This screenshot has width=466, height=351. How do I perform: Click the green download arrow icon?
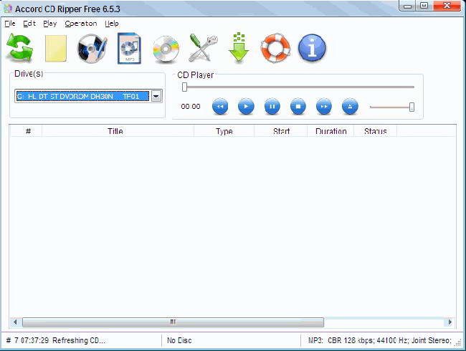pyautogui.click(x=239, y=47)
